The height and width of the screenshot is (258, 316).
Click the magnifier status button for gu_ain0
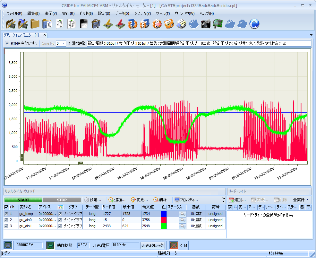coord(183,220)
